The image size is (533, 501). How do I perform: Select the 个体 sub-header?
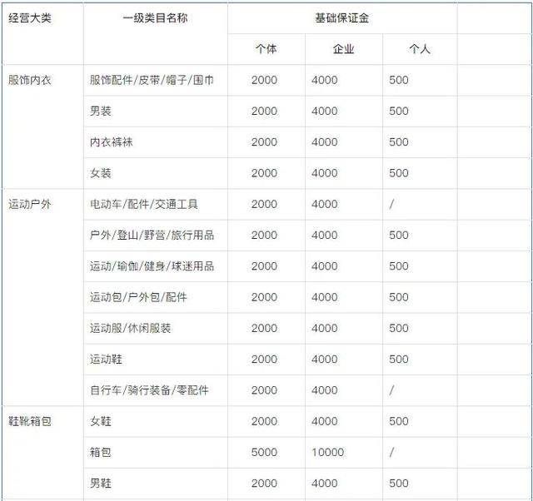(266, 49)
